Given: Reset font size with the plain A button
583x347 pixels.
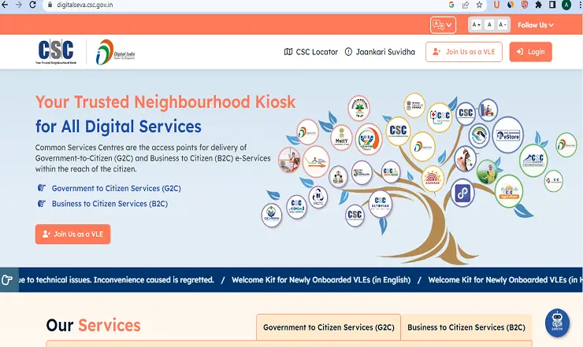Looking at the screenshot, I should [x=489, y=25].
